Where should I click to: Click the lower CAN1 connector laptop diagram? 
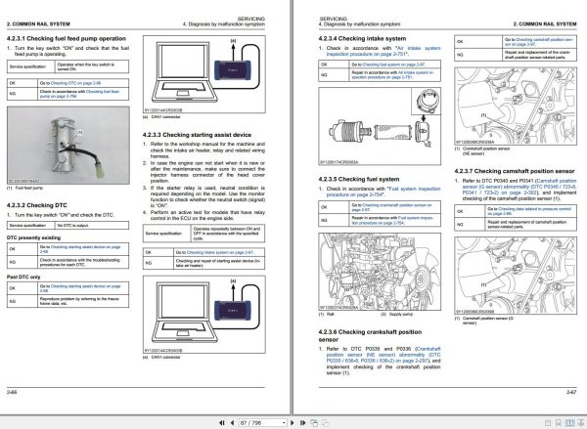pyautogui.click(x=204, y=315)
